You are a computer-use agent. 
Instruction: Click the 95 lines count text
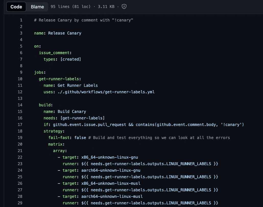(x=56, y=7)
